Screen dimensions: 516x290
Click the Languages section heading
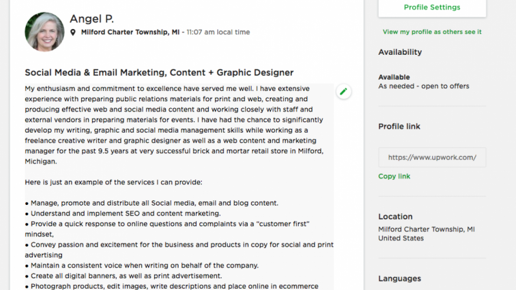pos(399,278)
